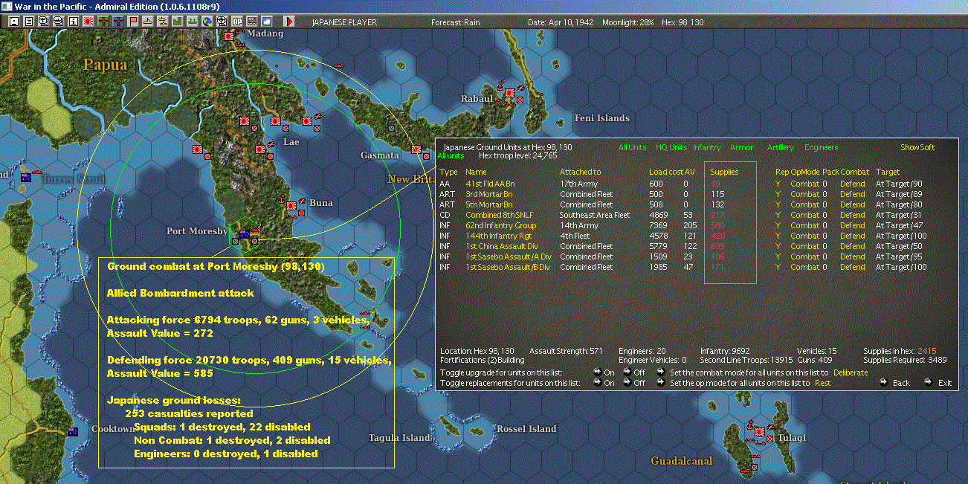
Task: Click the orange flag toolbar icon
Action: (134, 22)
